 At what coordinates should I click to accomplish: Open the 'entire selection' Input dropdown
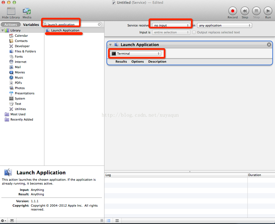[x=171, y=32]
